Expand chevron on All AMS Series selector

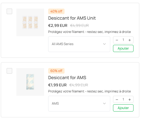coord(104,44)
